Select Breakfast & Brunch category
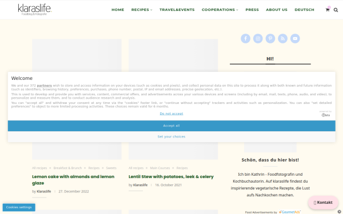The image size is (343, 214). [x=67, y=168]
